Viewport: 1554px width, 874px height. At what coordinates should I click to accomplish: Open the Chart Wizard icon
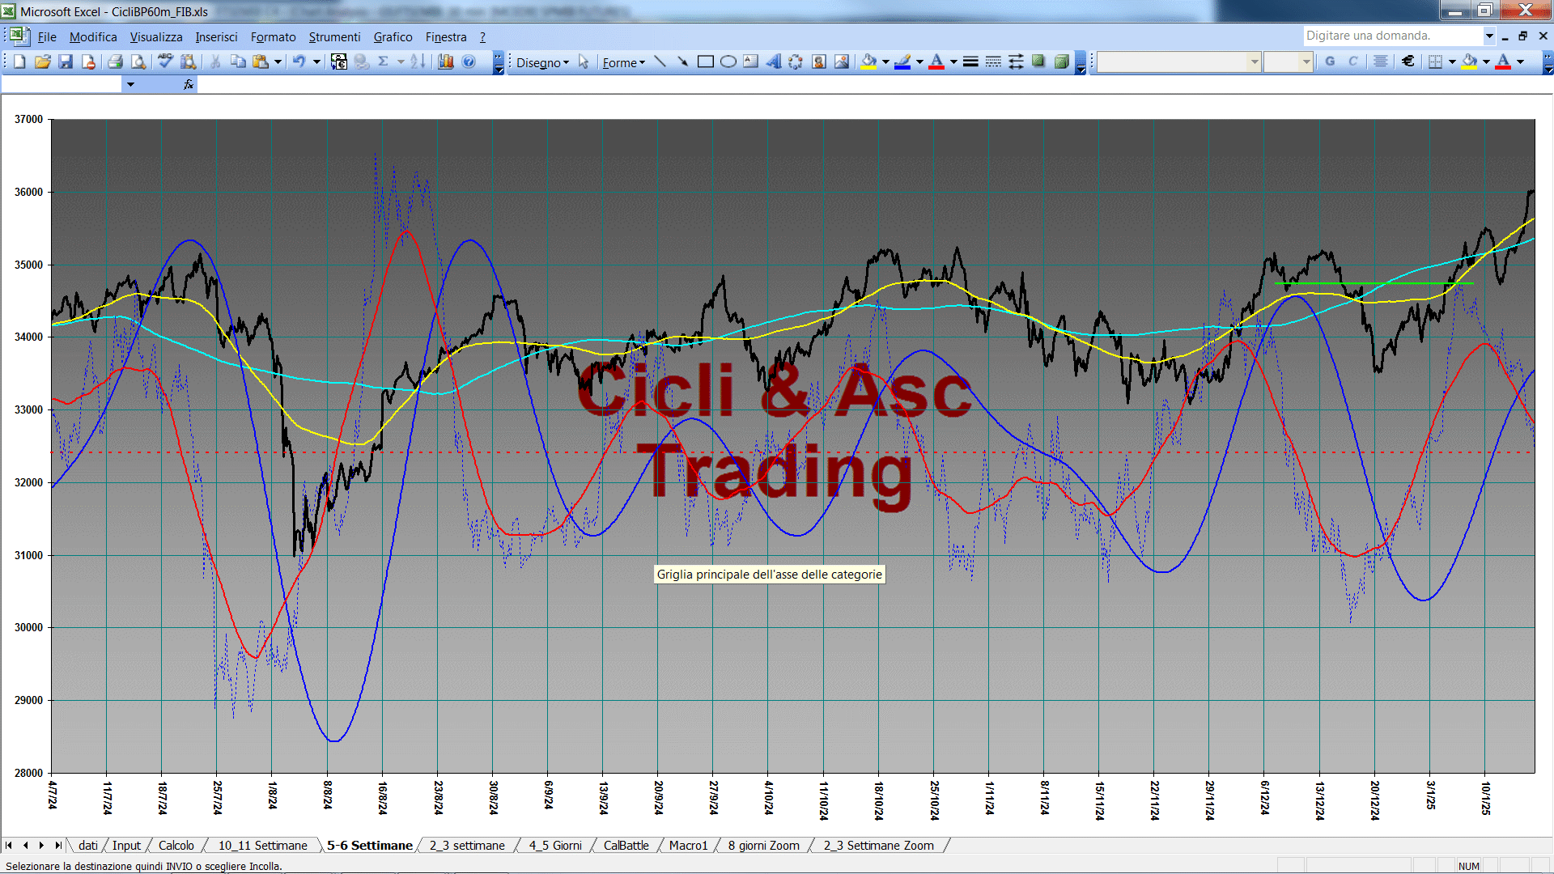446,62
